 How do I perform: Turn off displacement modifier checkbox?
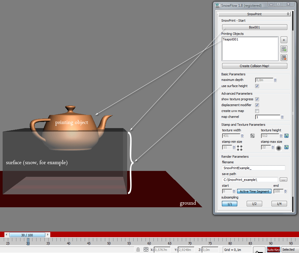257,105
